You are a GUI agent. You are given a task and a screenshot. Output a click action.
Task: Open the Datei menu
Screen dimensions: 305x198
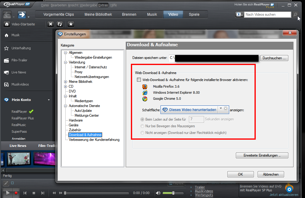[45, 5]
